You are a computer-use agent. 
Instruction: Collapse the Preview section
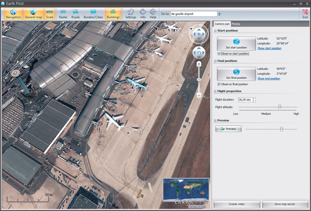pos(215,120)
